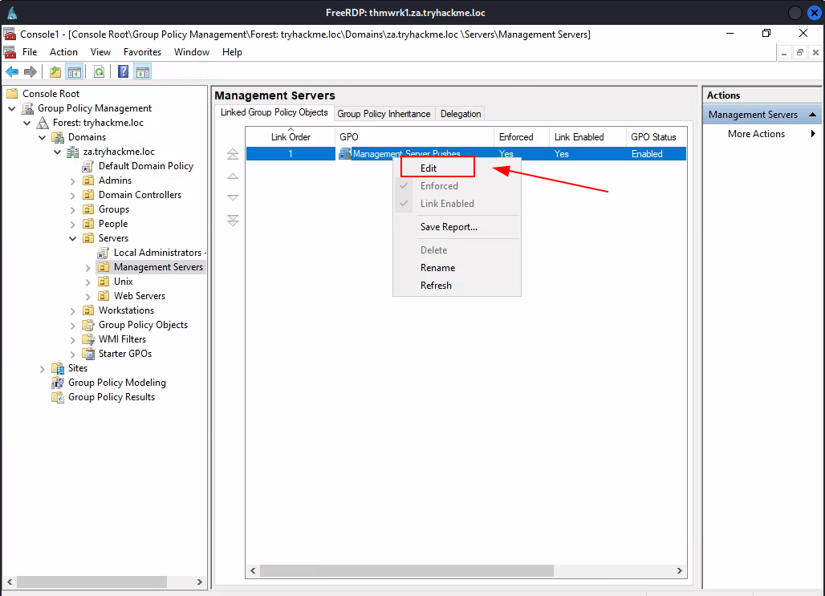825x596 pixels.
Task: Switch to the Delegation tab
Action: [x=461, y=114]
